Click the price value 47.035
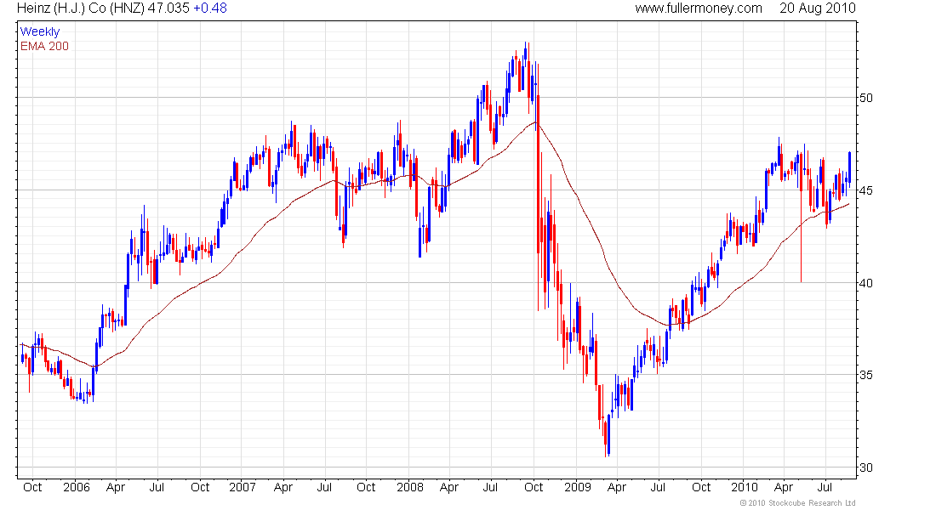 click(x=169, y=8)
